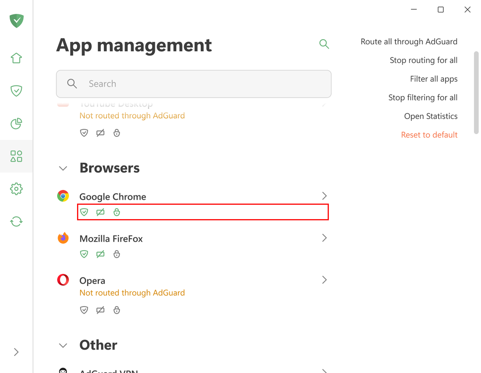Select the Protection shield in the sidebar
This screenshot has height=373, width=481.
(x=16, y=91)
